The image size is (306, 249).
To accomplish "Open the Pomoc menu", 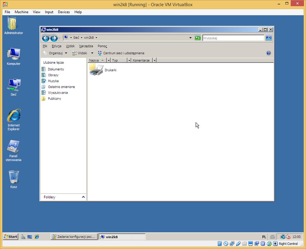I will (x=102, y=46).
